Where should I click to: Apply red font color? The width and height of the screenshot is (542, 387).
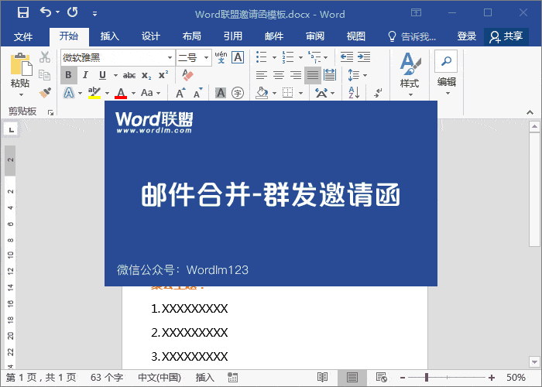(x=121, y=93)
